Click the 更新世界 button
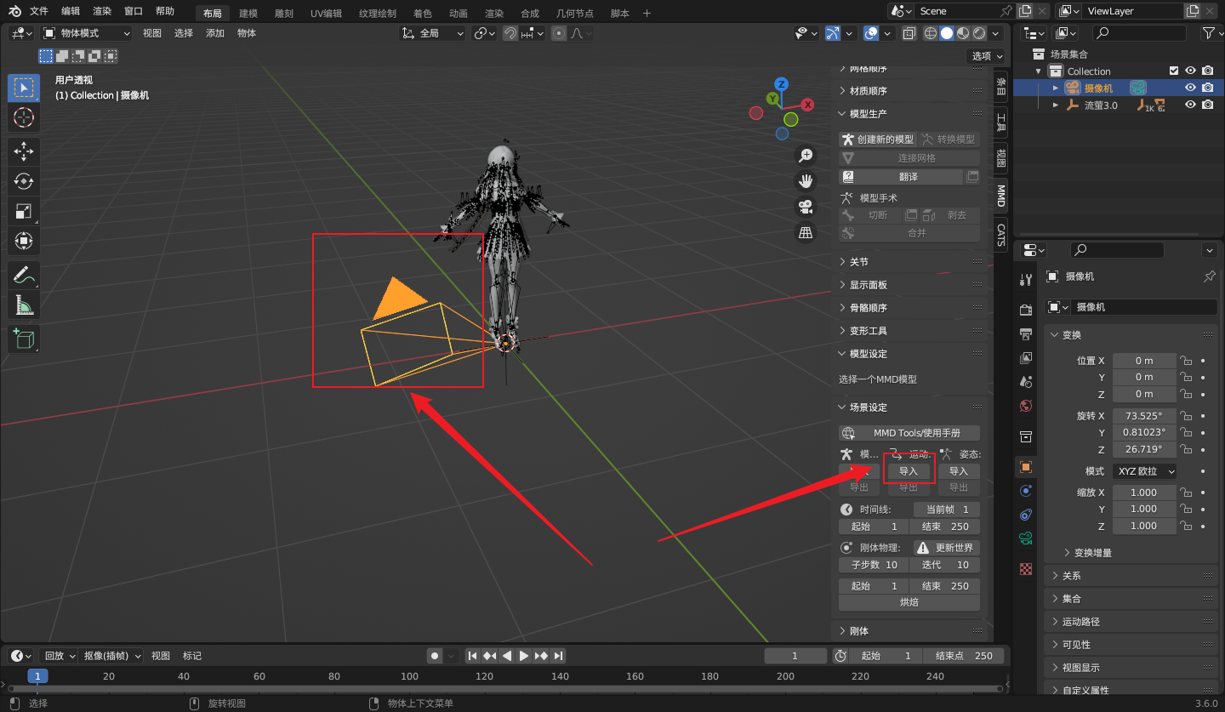 click(947, 548)
